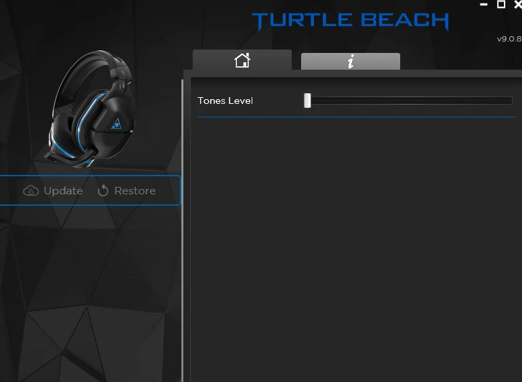Switch to the Info tab

point(350,62)
